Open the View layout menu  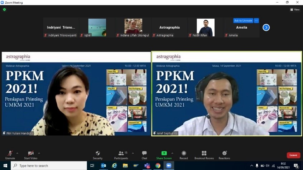(295, 9)
